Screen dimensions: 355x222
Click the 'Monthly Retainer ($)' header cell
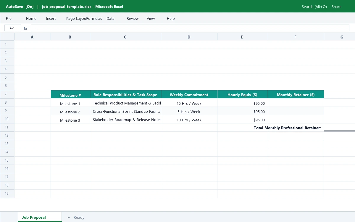[296, 94]
